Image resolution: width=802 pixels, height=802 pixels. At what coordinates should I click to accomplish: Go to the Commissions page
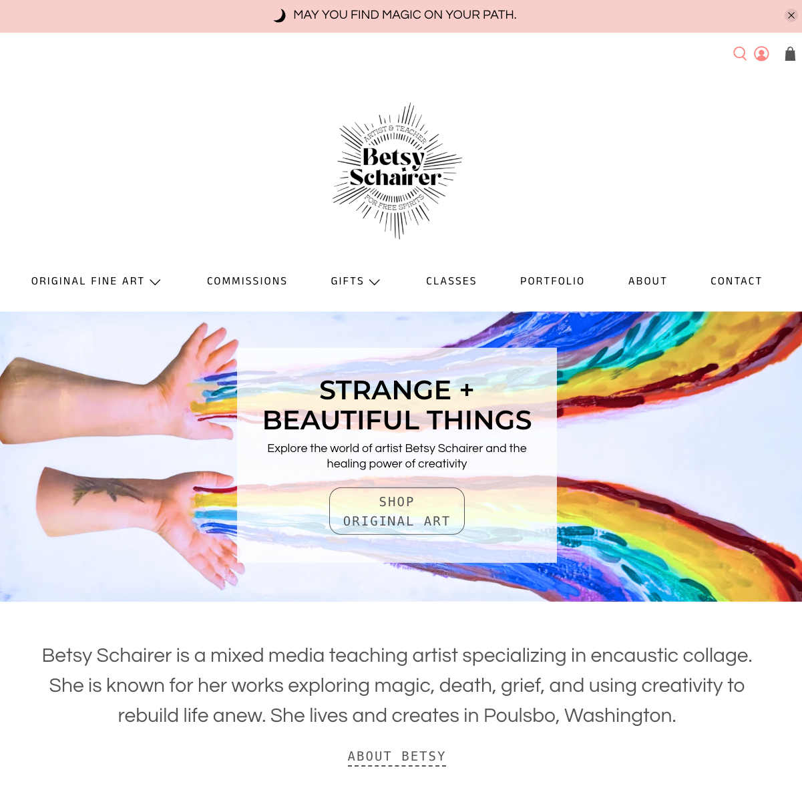click(x=247, y=281)
